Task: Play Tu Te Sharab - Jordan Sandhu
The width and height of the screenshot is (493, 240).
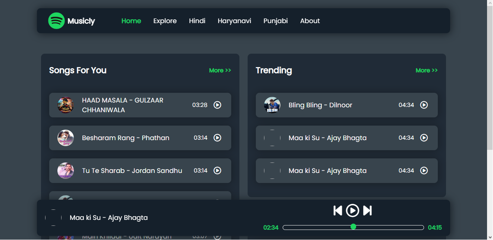Action: [217, 170]
